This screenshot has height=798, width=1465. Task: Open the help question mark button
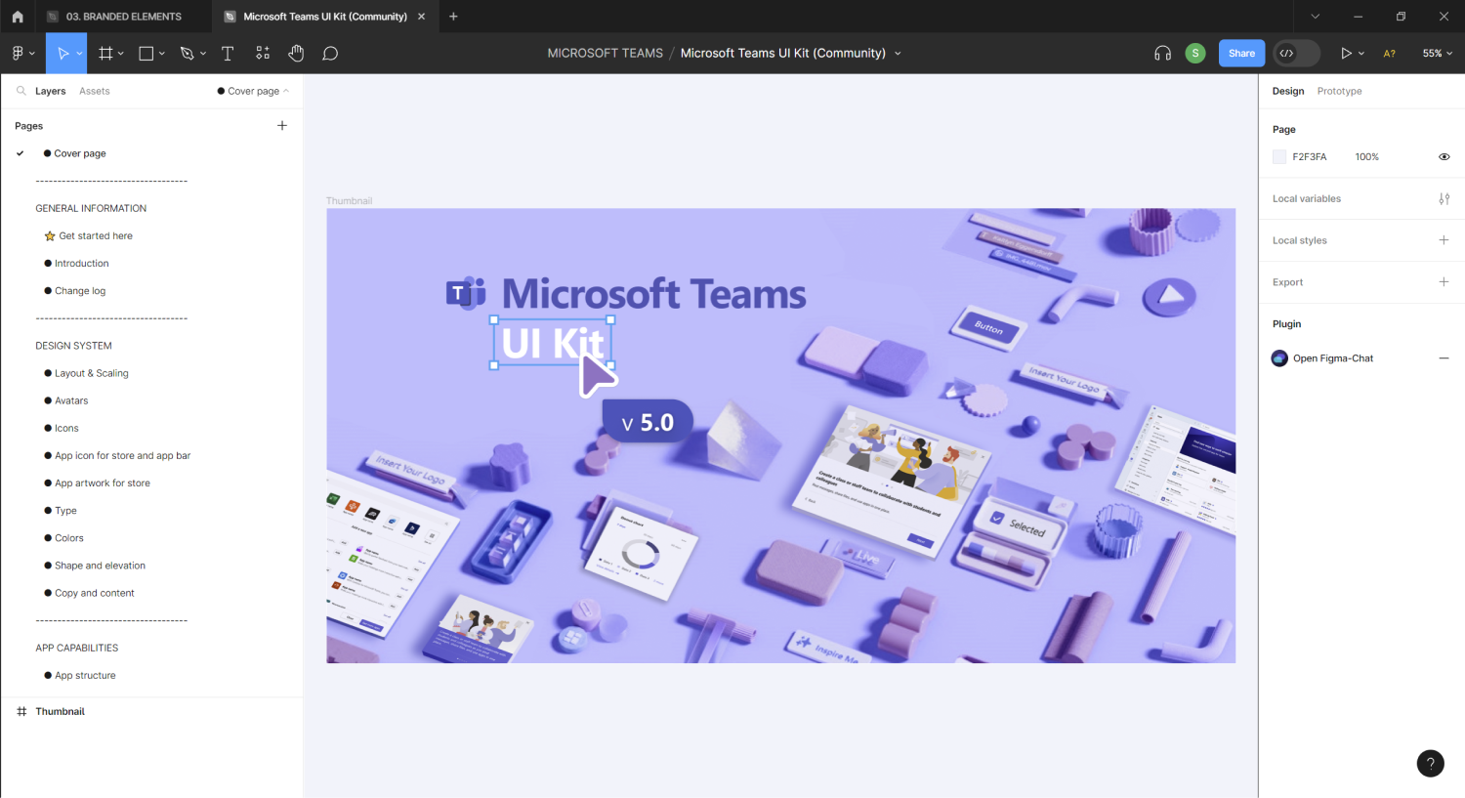tap(1431, 764)
